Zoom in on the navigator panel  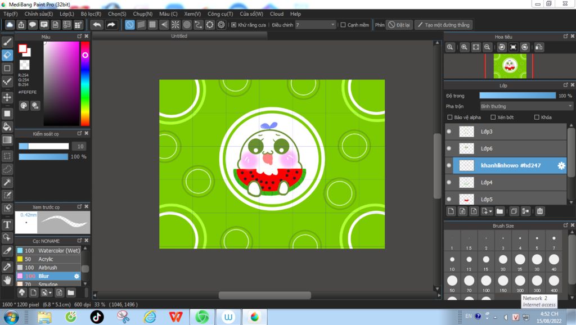point(464,47)
